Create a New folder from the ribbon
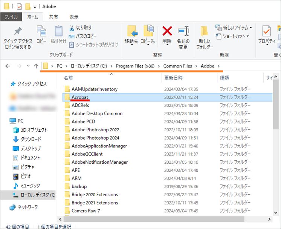The height and width of the screenshot is (229, 281). click(205, 38)
